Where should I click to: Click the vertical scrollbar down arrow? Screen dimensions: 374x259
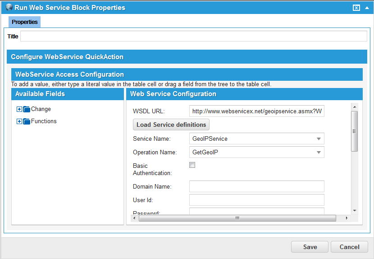pos(355,211)
